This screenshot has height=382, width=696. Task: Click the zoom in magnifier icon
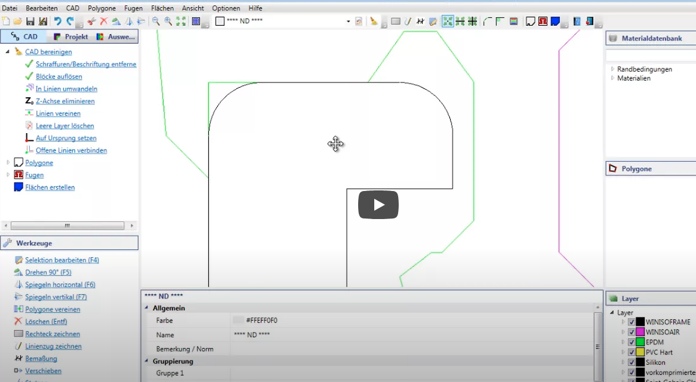pyautogui.click(x=168, y=21)
